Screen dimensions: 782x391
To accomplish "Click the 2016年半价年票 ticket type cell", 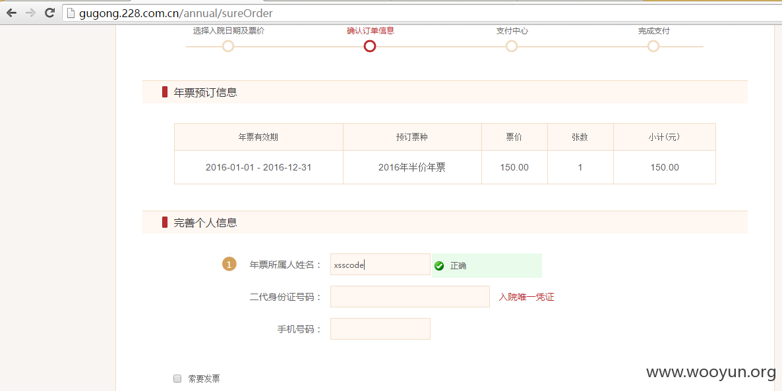I will (x=412, y=167).
